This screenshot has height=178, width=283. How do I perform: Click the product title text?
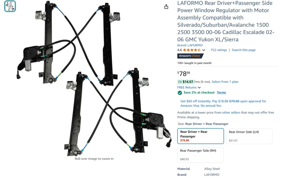pyautogui.click(x=226, y=21)
